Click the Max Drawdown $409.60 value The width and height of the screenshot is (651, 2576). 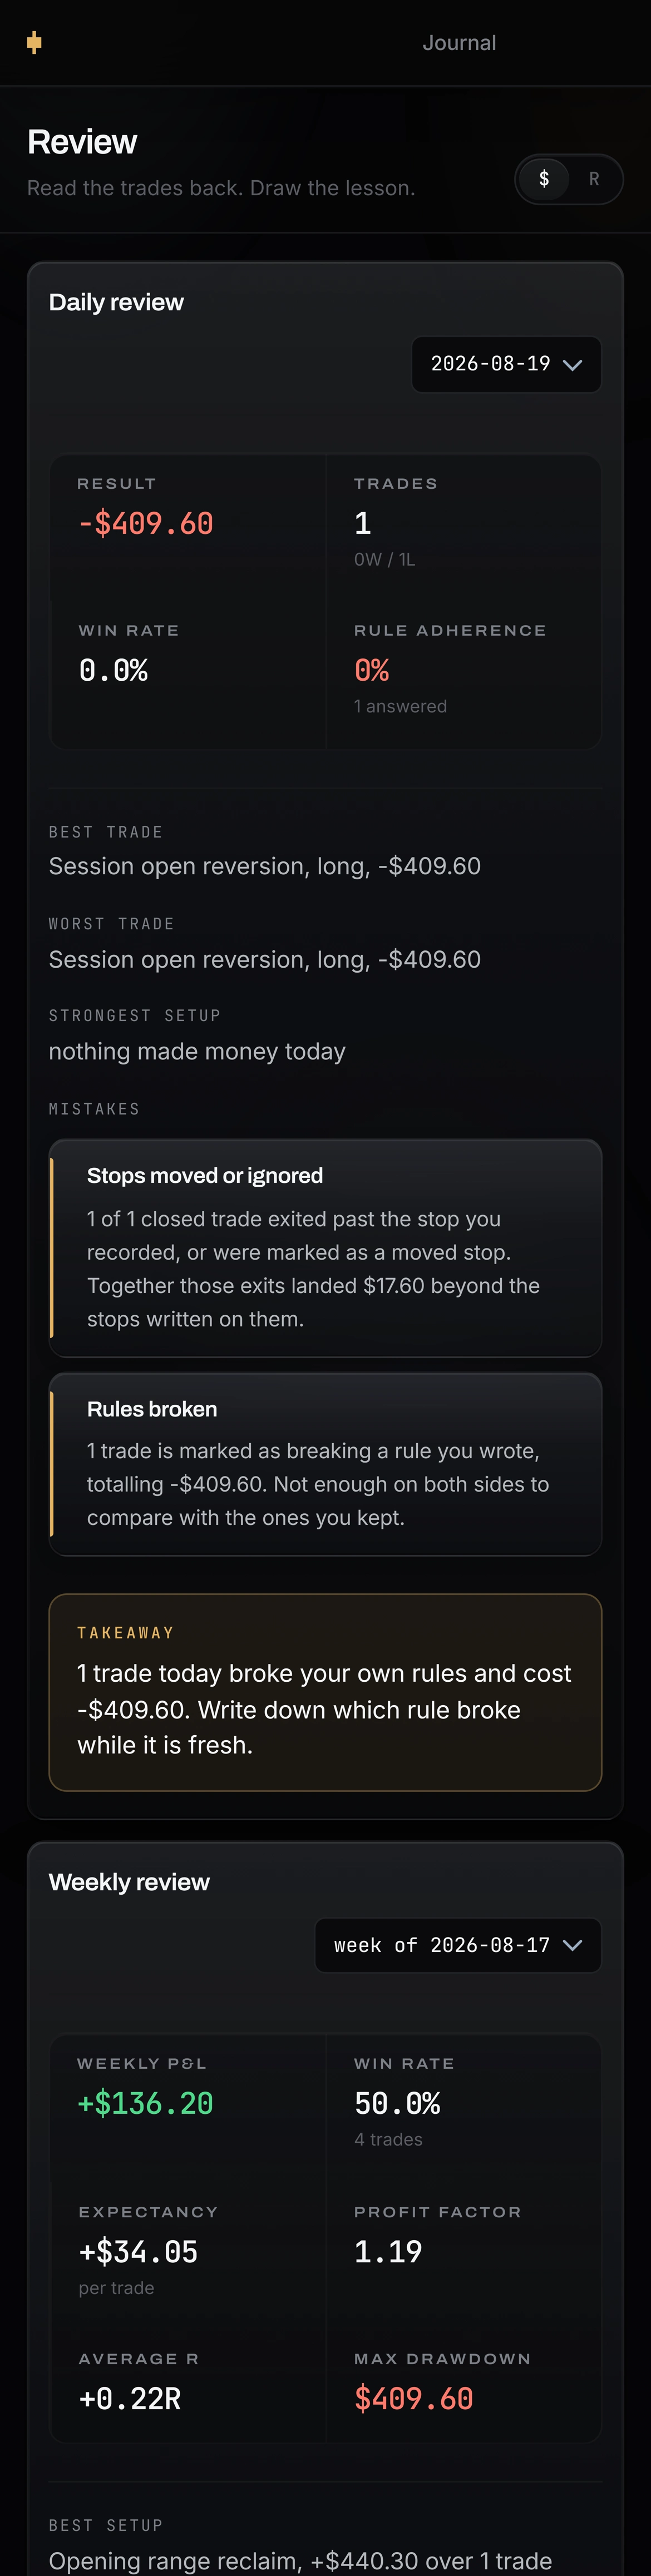click(414, 2398)
